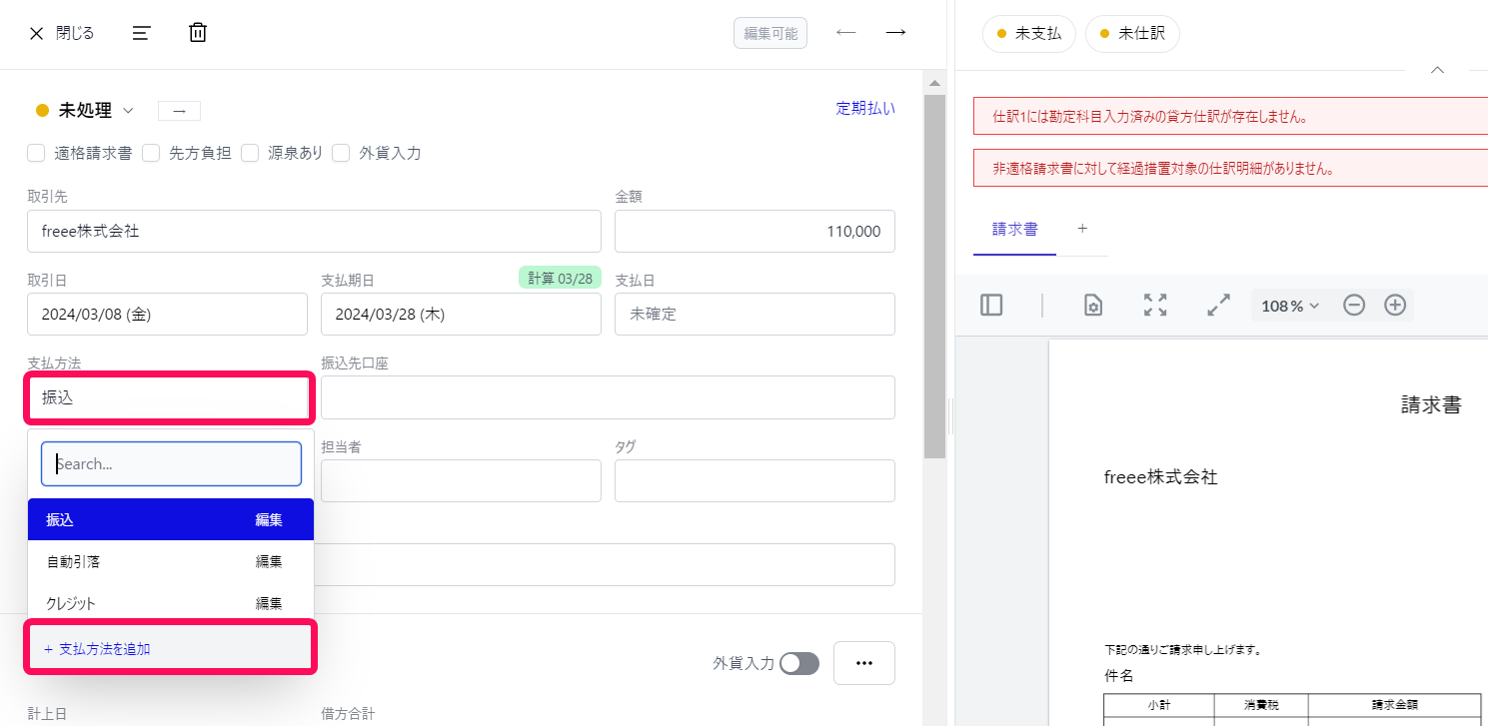Open the 定期払い link
Screen dimensions: 1488x726
[x=865, y=109]
